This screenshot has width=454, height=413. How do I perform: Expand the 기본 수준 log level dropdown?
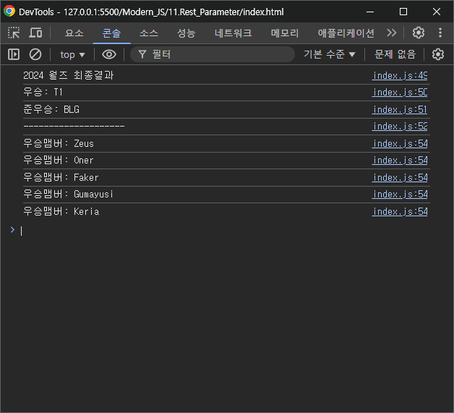pyautogui.click(x=330, y=54)
